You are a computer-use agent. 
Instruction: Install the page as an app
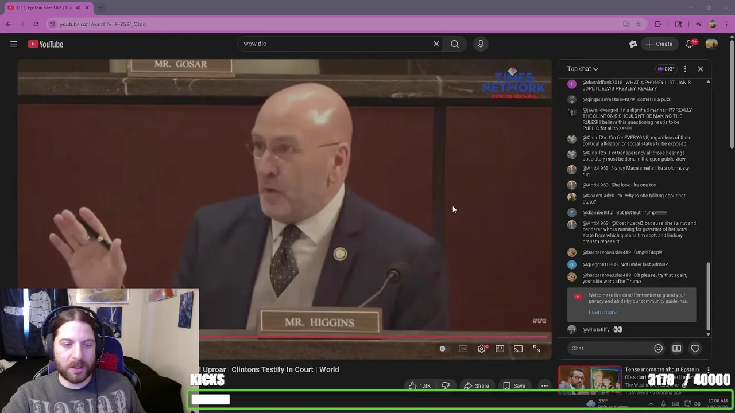click(626, 24)
